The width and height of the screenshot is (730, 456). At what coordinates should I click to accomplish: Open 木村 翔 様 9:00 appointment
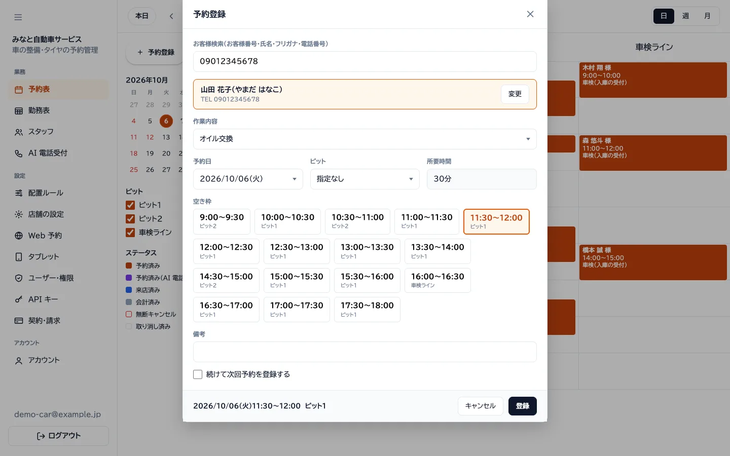(x=653, y=80)
